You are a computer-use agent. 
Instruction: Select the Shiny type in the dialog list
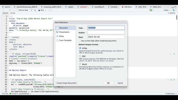pyautogui.click(x=66, y=36)
